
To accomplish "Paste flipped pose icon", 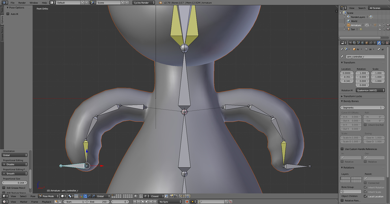I will point(188,196).
